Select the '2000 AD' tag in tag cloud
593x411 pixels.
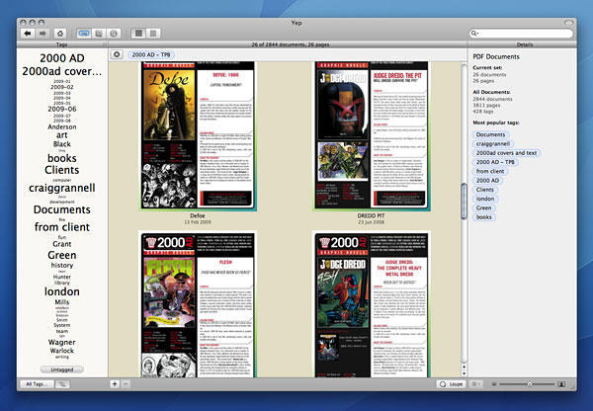[x=61, y=58]
